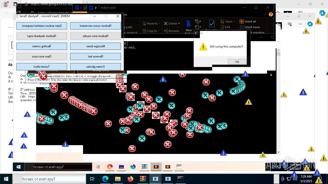This screenshot has width=328, height=184.
Task: Open WinRAR from the bottom taskbar
Action: (143, 179)
